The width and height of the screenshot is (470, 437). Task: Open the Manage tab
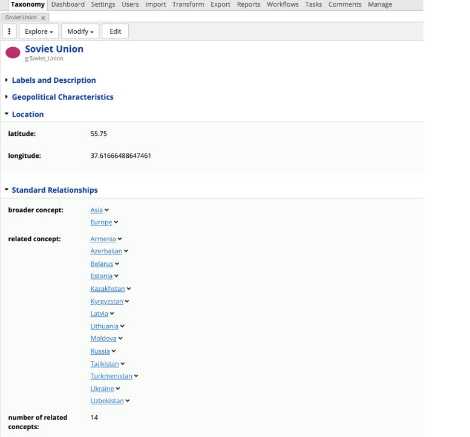pos(380,4)
